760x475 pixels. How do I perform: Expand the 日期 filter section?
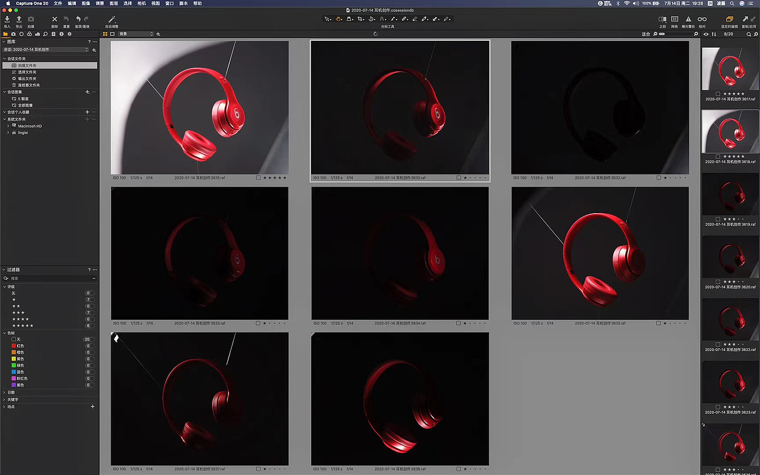4,392
